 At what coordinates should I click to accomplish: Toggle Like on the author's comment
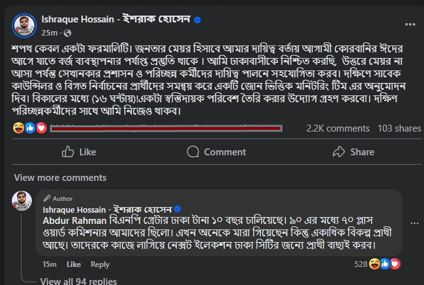[x=74, y=264]
